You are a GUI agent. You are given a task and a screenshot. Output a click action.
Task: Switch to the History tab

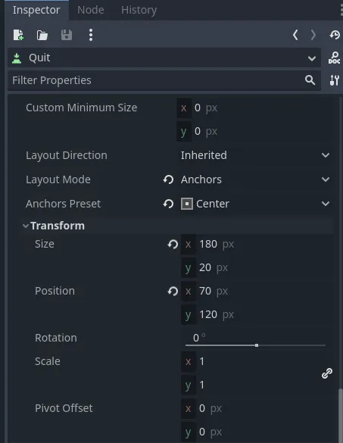coord(139,10)
